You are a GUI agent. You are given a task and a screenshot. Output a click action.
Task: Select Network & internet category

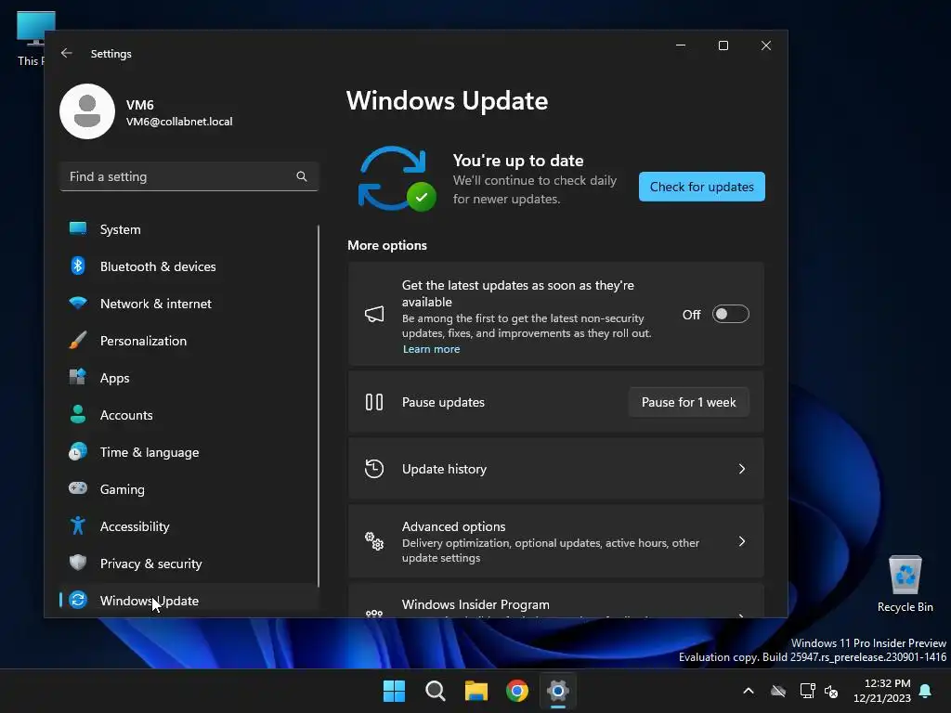tap(189, 304)
